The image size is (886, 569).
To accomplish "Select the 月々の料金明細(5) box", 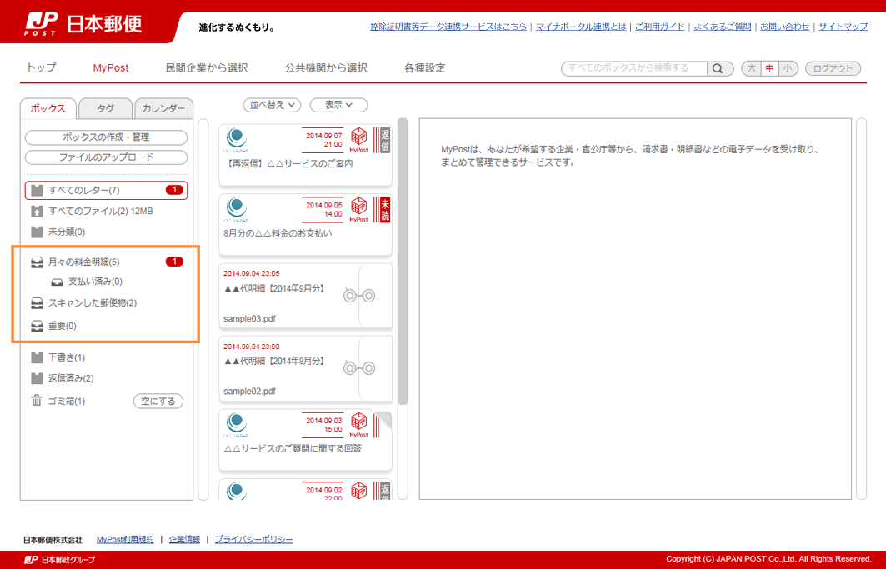I will pos(106,262).
